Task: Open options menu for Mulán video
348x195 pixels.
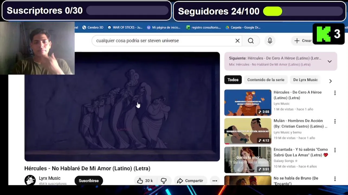Action: click(x=335, y=121)
